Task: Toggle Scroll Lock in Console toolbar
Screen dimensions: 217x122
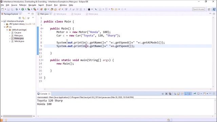Action: click(179, 94)
